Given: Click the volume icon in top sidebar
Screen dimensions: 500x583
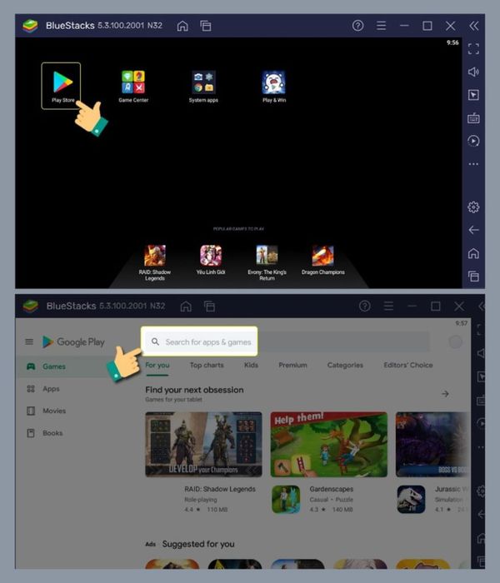Looking at the screenshot, I should click(473, 72).
